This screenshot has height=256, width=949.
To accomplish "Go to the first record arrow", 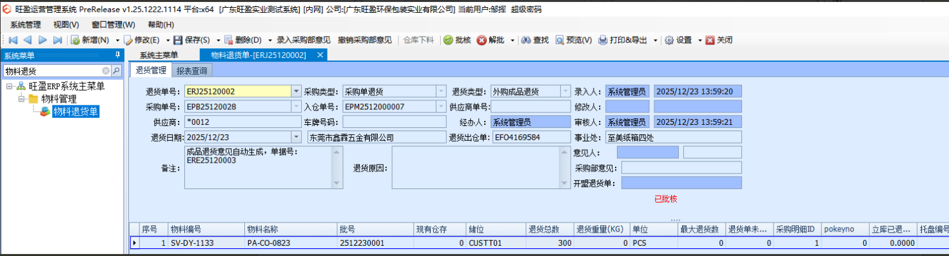I will click(13, 40).
